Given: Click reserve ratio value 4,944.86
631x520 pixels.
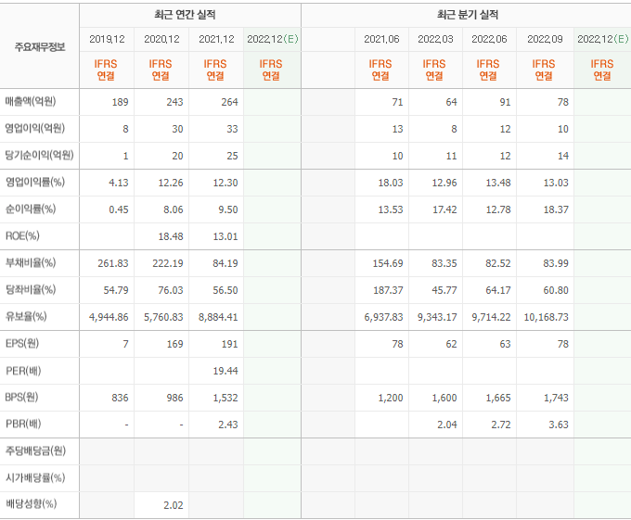Looking at the screenshot, I should coord(109,317).
